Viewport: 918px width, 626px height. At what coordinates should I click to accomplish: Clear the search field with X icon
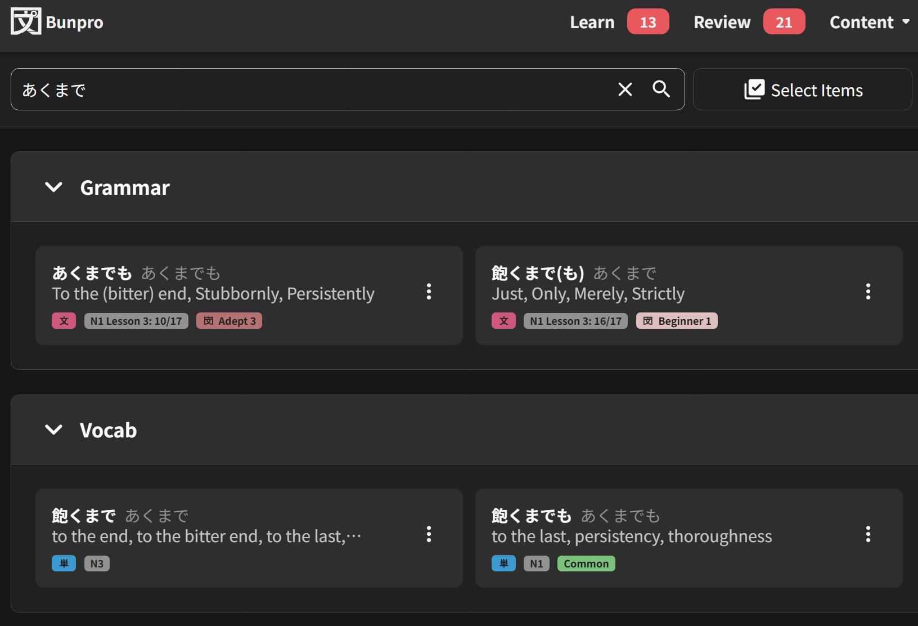[625, 90]
